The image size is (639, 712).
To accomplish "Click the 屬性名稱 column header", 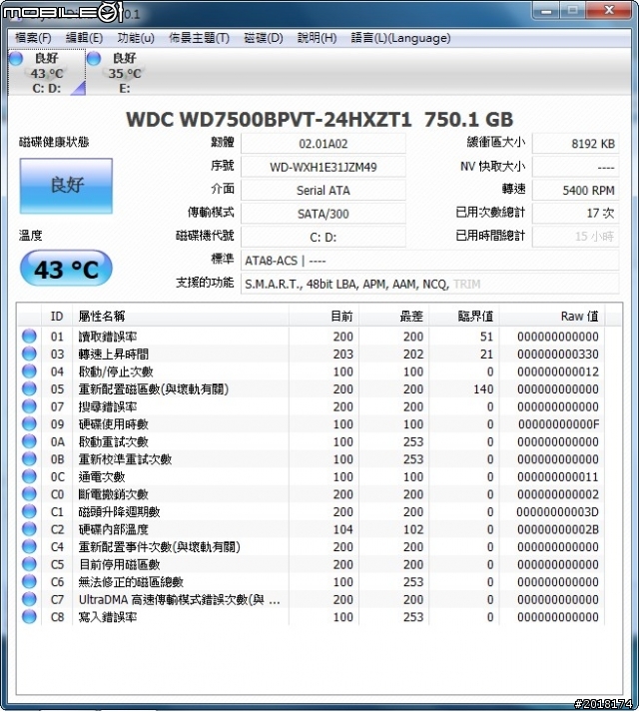I will (x=181, y=316).
